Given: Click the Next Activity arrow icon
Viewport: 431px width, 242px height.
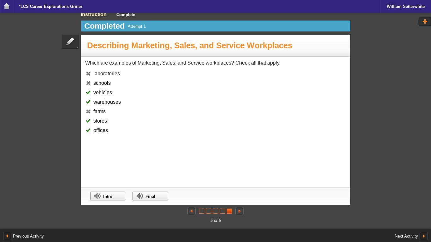Looking at the screenshot, I should click(x=424, y=236).
